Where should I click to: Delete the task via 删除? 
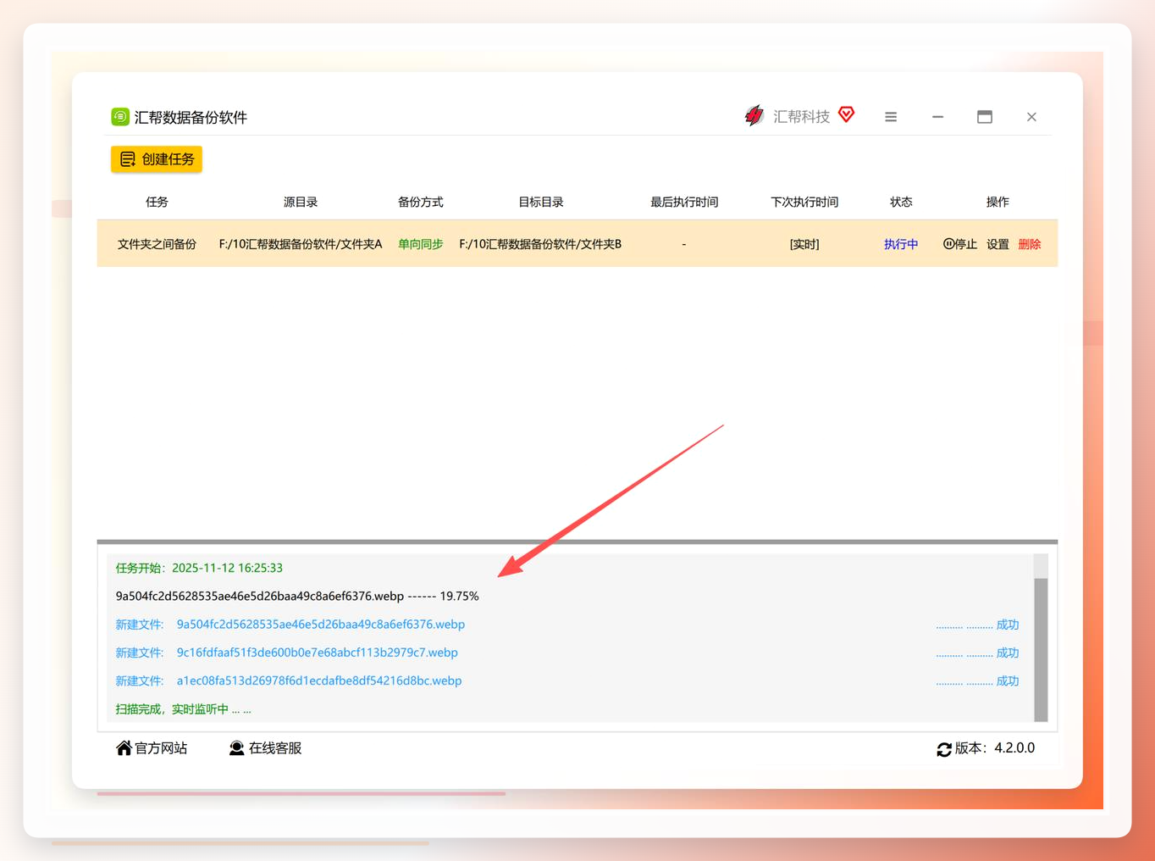1030,244
